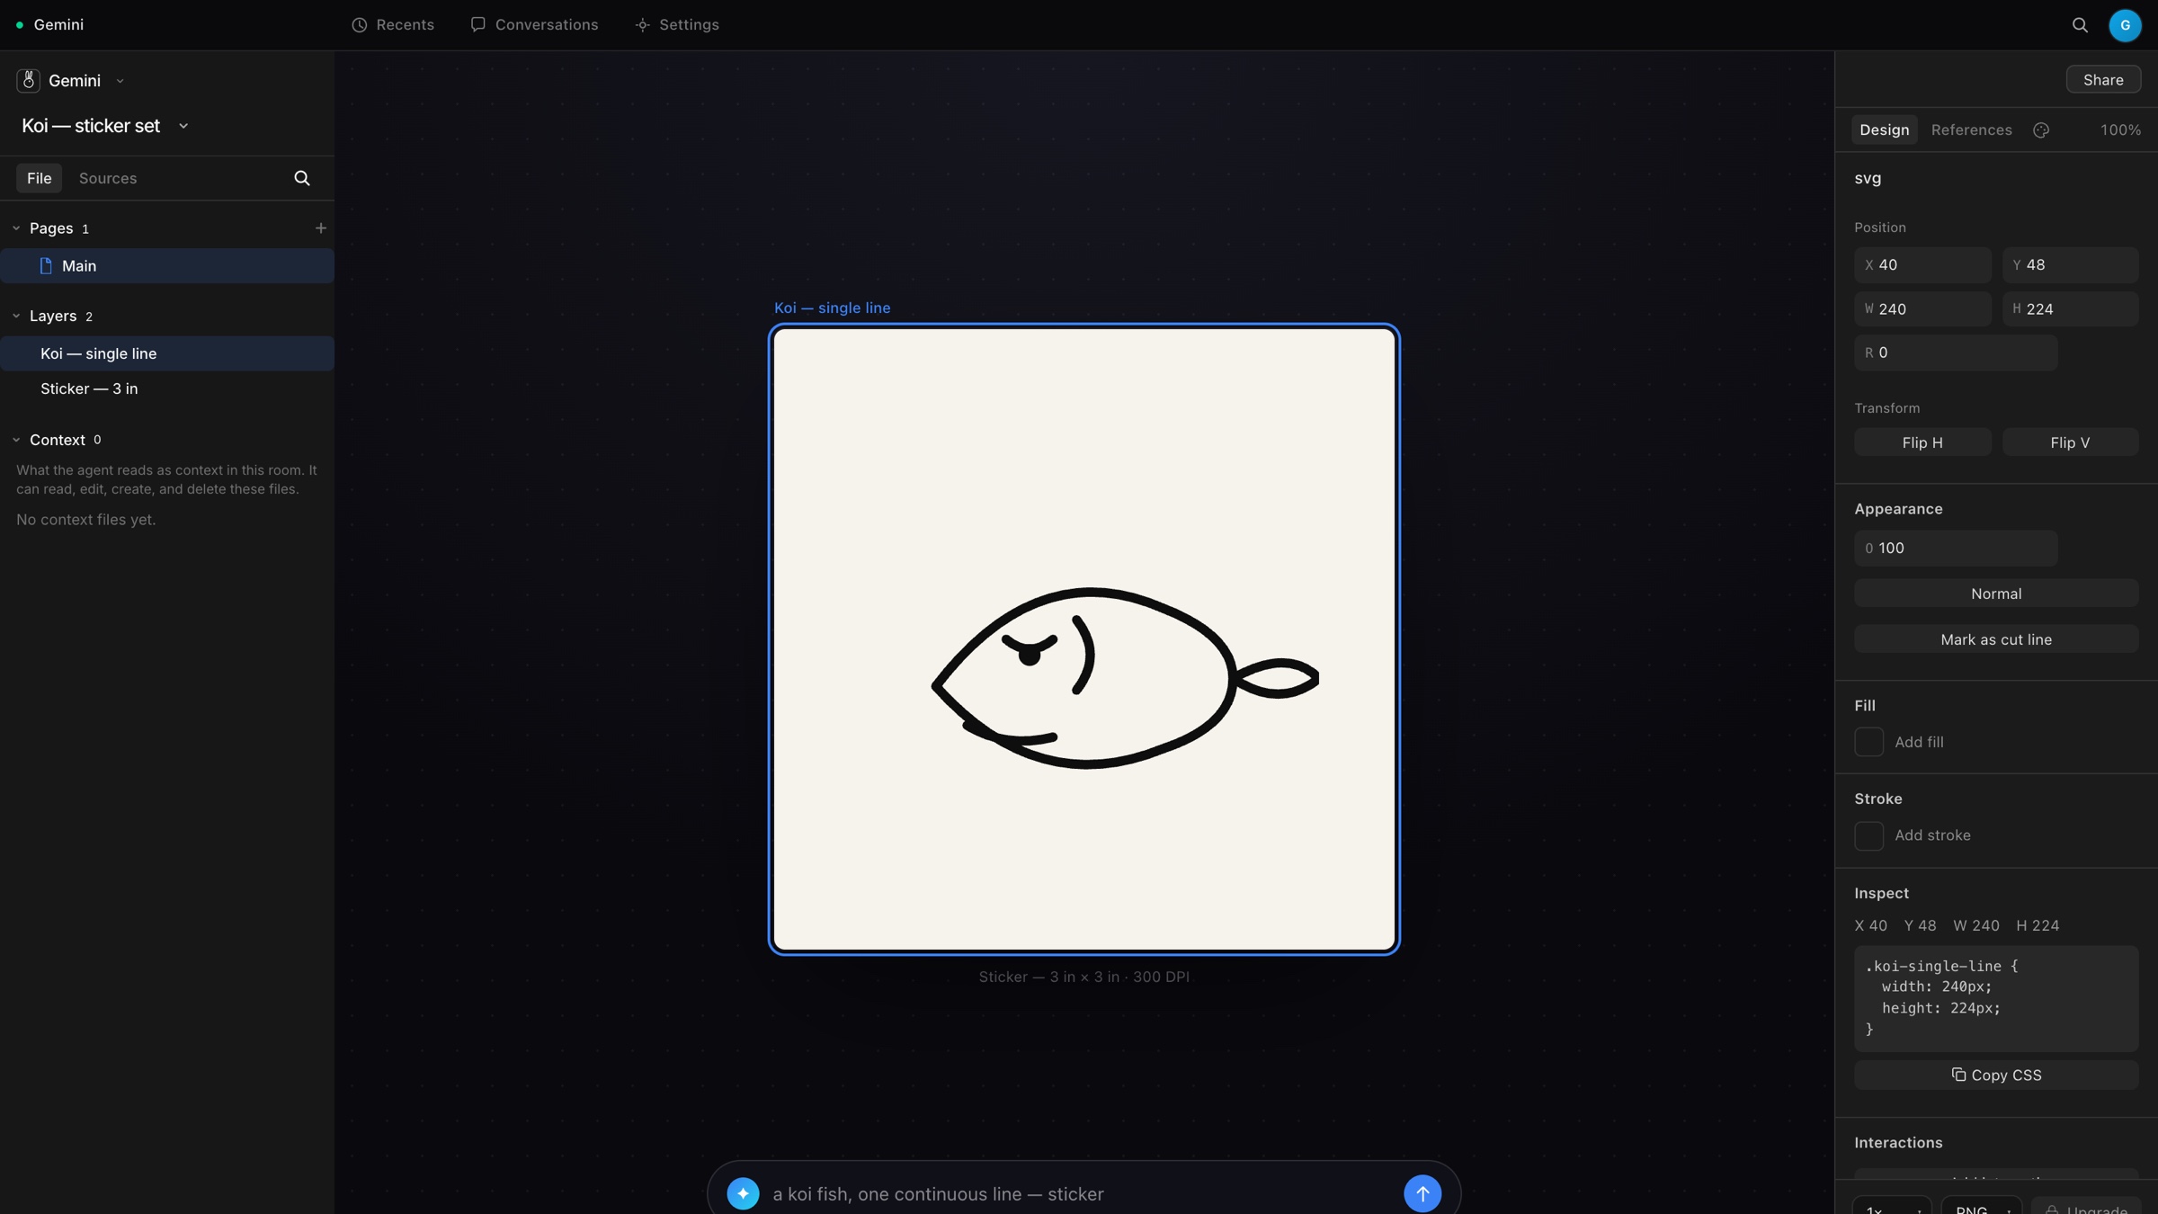The height and width of the screenshot is (1214, 2158).
Task: Open the 100% zoom level menu
Action: pos(2120,130)
